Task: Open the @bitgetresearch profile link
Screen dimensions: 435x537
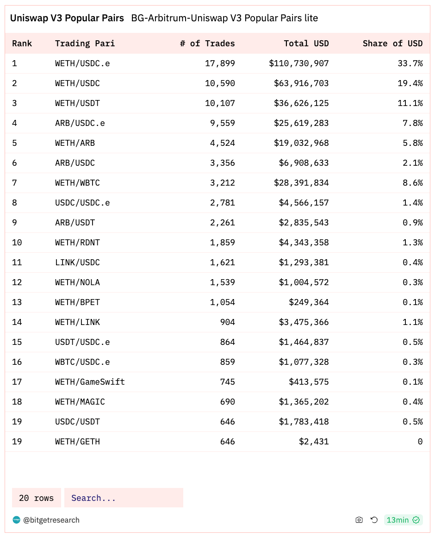Action: click(x=51, y=520)
